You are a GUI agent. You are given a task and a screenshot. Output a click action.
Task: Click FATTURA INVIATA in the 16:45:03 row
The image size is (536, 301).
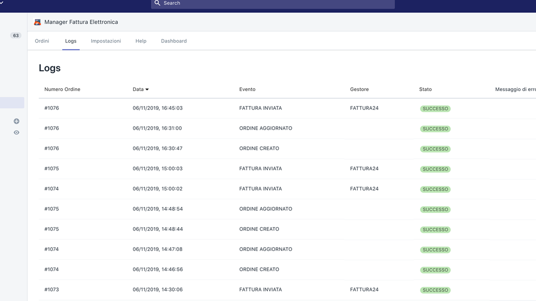pos(261,108)
